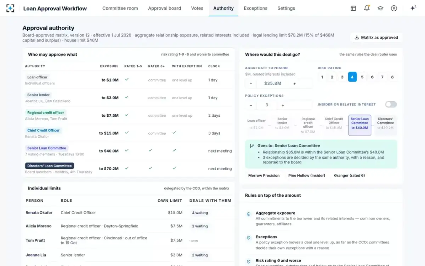Open Renata Okafor's 4 waiting deals

(200, 213)
